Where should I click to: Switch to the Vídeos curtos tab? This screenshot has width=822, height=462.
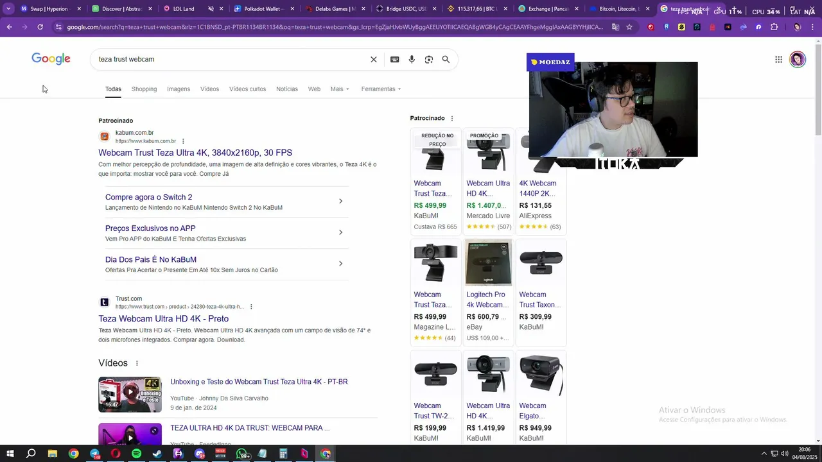pyautogui.click(x=247, y=89)
